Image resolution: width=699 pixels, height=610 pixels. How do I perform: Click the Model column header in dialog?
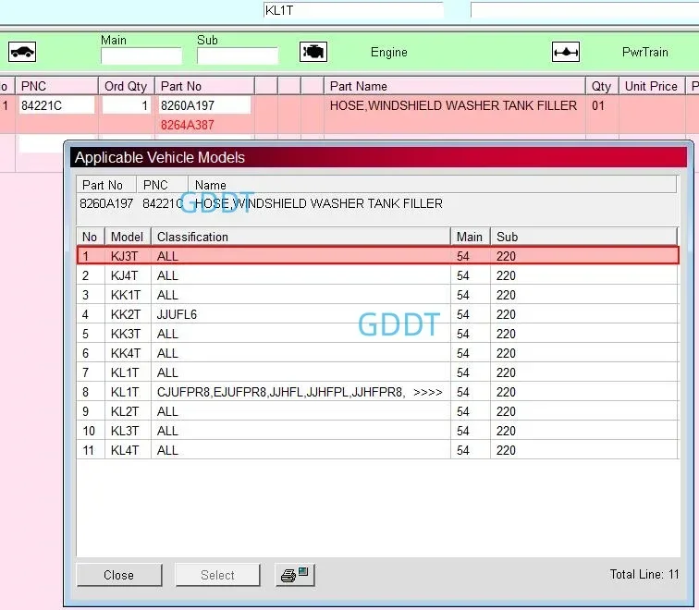(x=128, y=237)
